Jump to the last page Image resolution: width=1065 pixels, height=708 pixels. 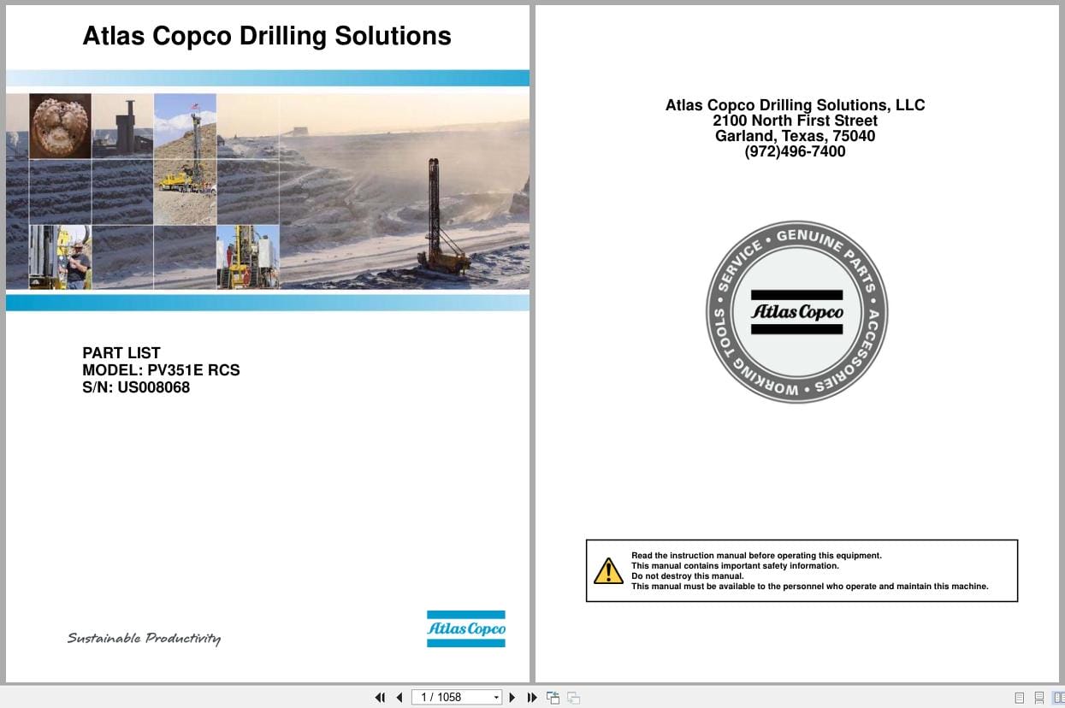[x=532, y=698]
